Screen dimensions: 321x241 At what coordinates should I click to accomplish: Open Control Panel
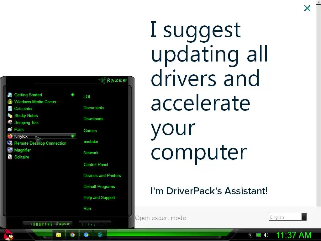[x=96, y=164]
